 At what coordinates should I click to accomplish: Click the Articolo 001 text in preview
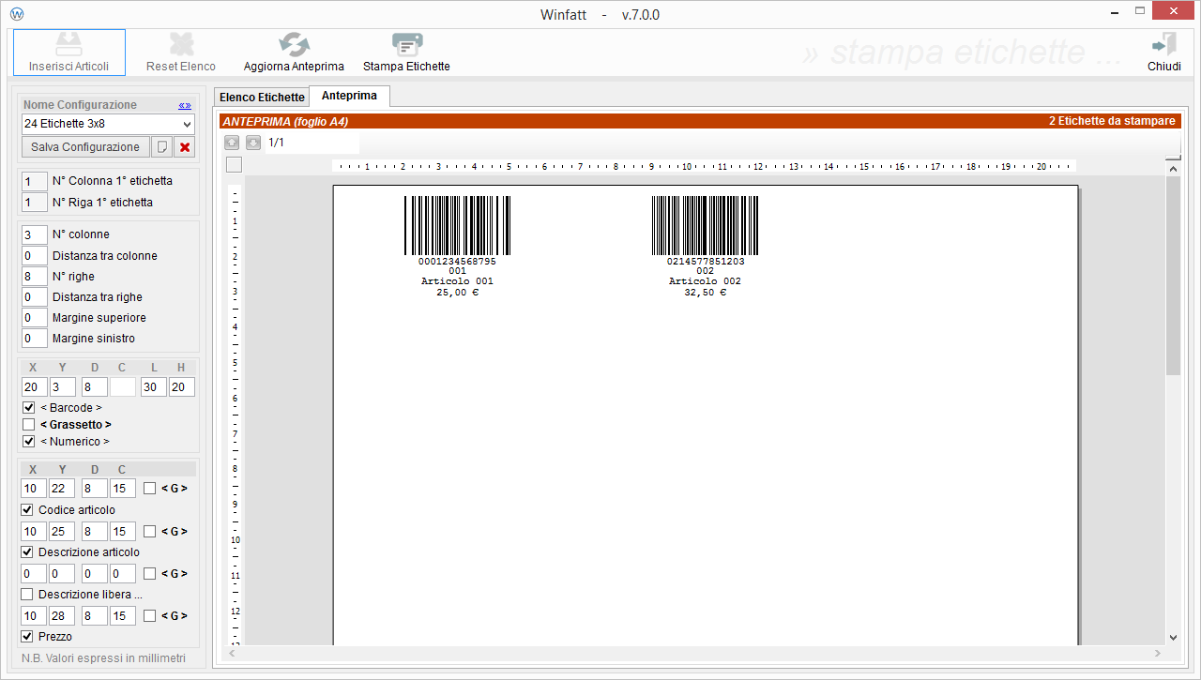click(457, 281)
